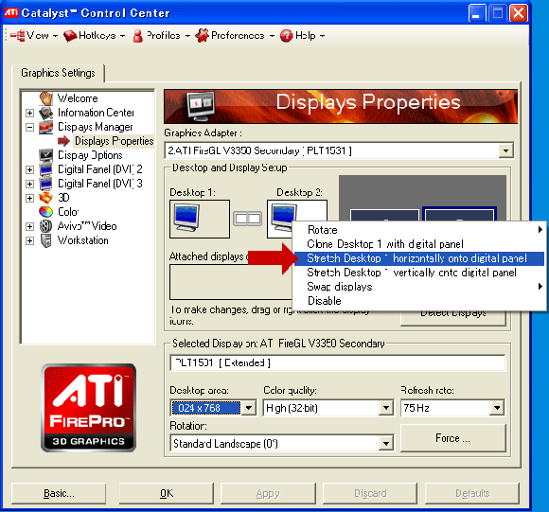Click the Basic... button
The height and width of the screenshot is (512, 549).
click(59, 493)
